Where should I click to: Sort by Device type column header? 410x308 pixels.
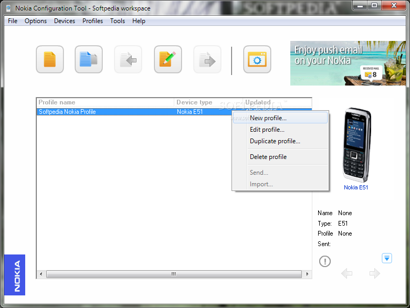click(208, 102)
